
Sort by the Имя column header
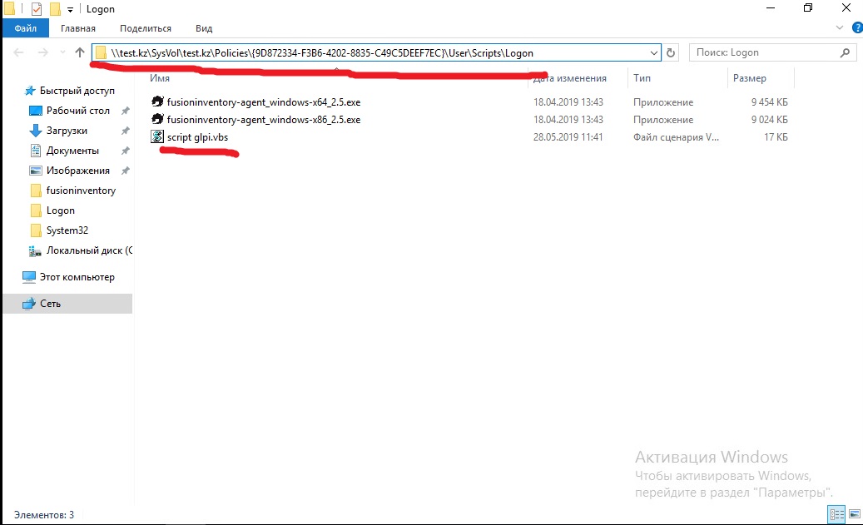tap(160, 78)
